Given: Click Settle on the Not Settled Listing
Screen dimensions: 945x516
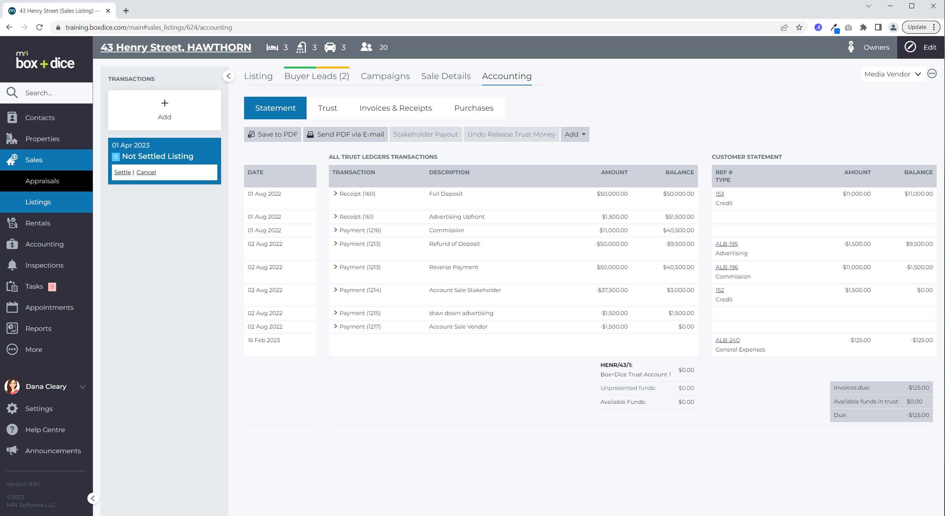Looking at the screenshot, I should point(122,172).
